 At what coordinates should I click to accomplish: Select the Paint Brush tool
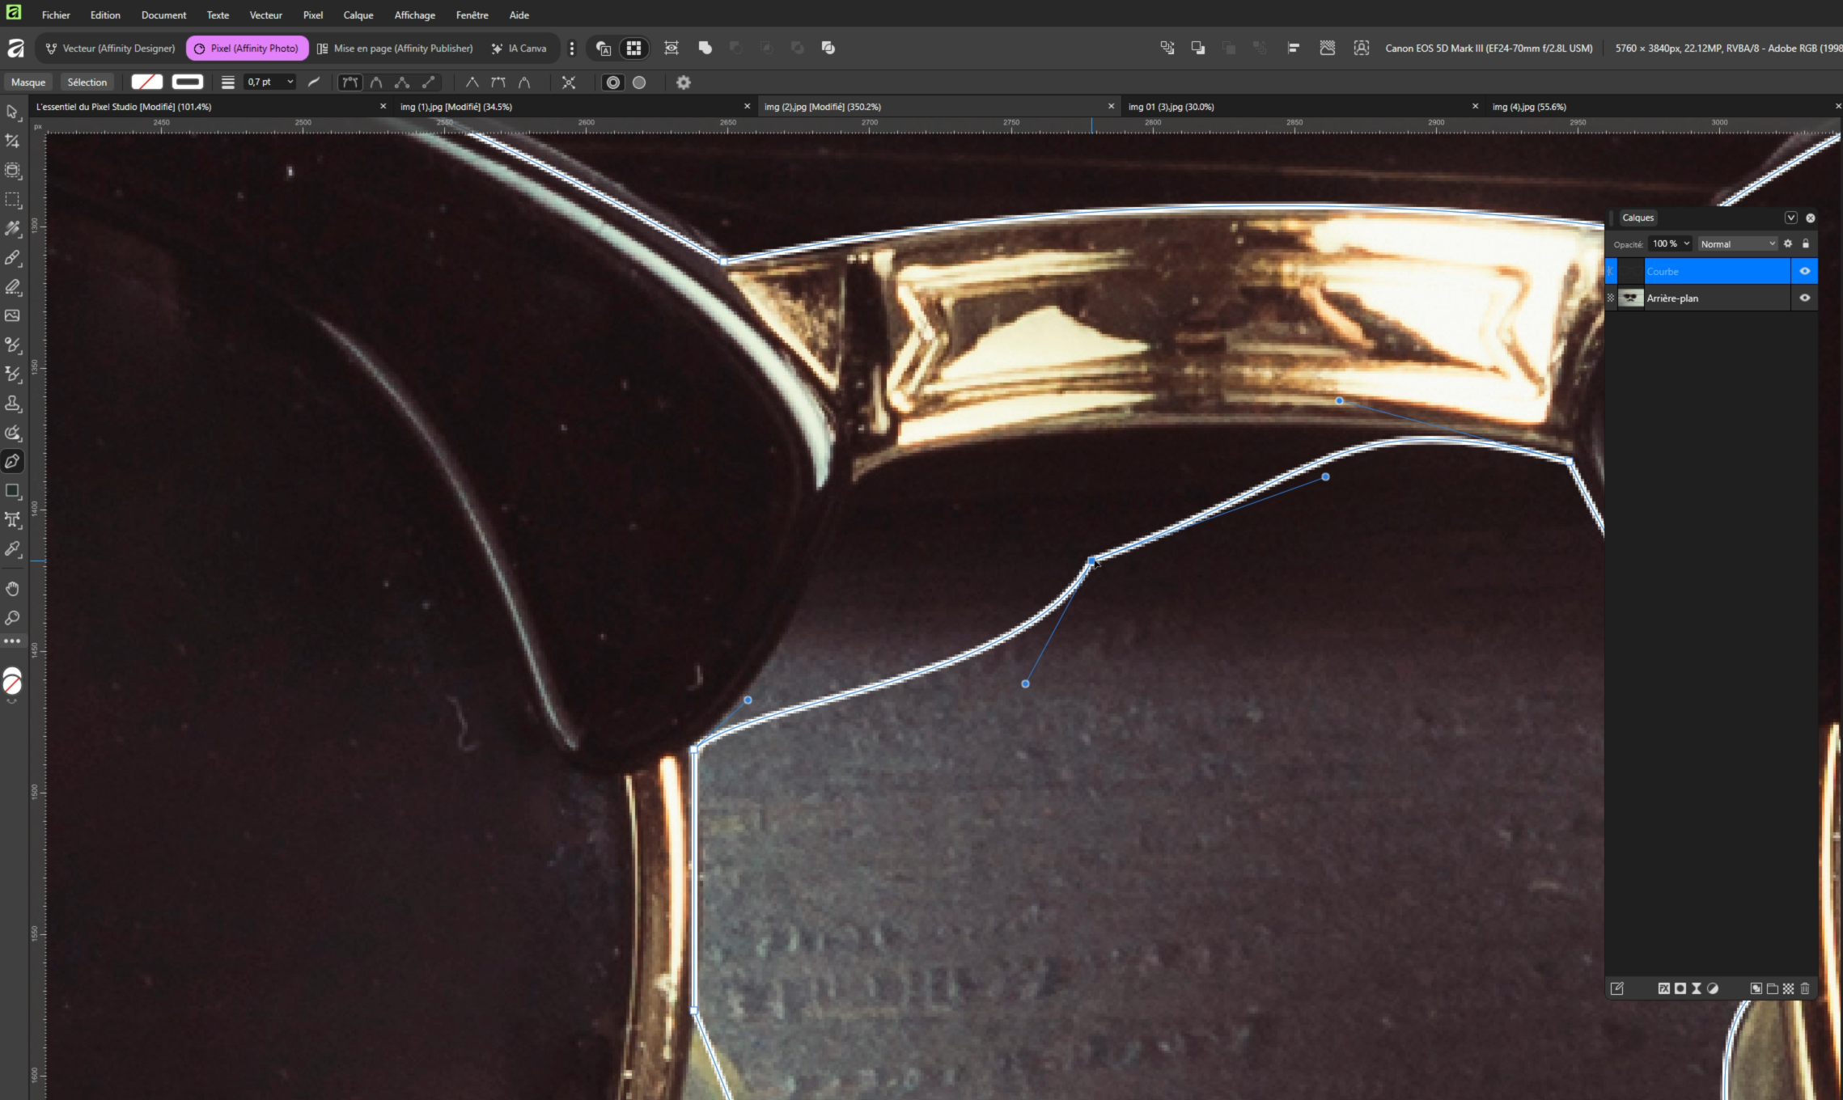click(x=12, y=258)
